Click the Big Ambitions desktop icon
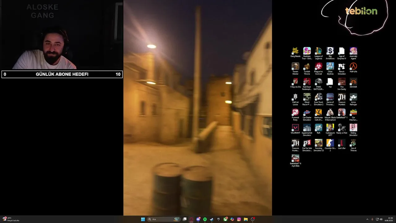The image size is (396, 223). (330, 53)
